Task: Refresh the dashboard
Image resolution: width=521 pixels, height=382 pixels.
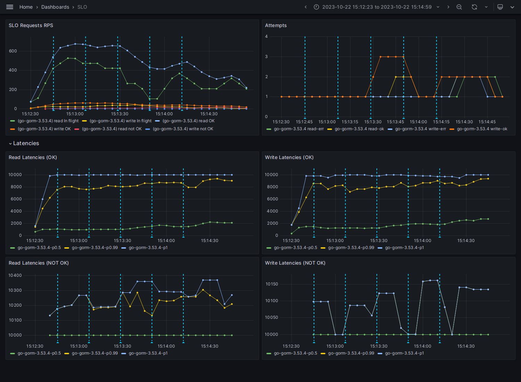Action: click(x=474, y=7)
